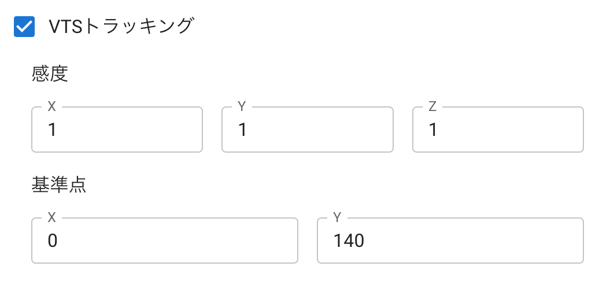
Task: Click the 基準点 section heading
Action: coord(59,185)
